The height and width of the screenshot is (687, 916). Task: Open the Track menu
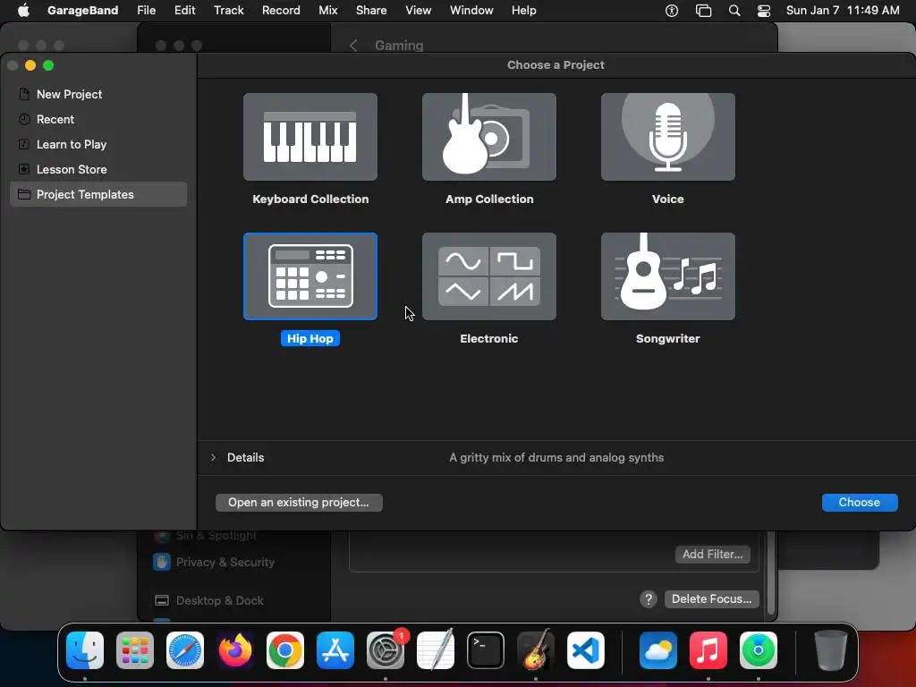point(228,11)
